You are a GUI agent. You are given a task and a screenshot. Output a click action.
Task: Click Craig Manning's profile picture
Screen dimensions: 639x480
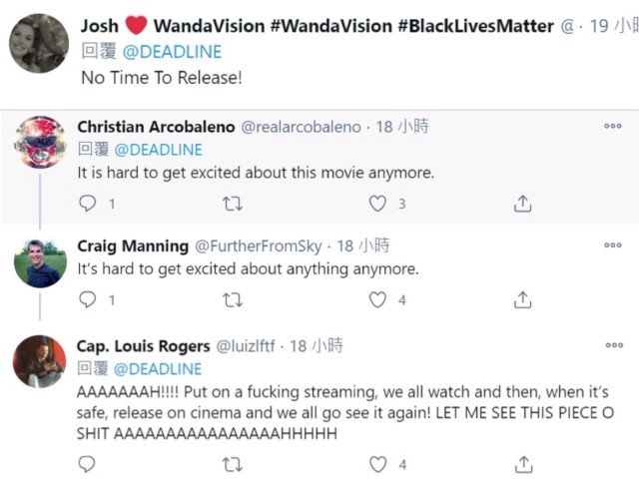coord(40,263)
